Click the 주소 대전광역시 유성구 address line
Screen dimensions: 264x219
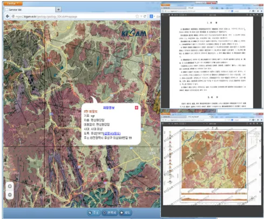click(x=108, y=138)
